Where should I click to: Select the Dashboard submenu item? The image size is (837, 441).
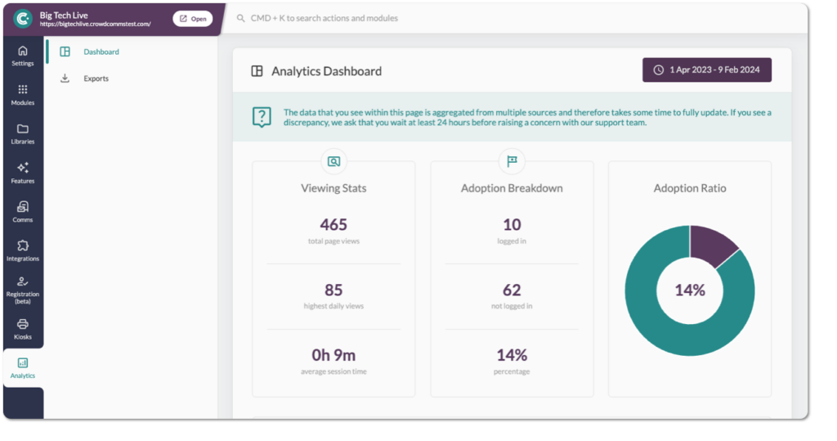[x=101, y=52]
